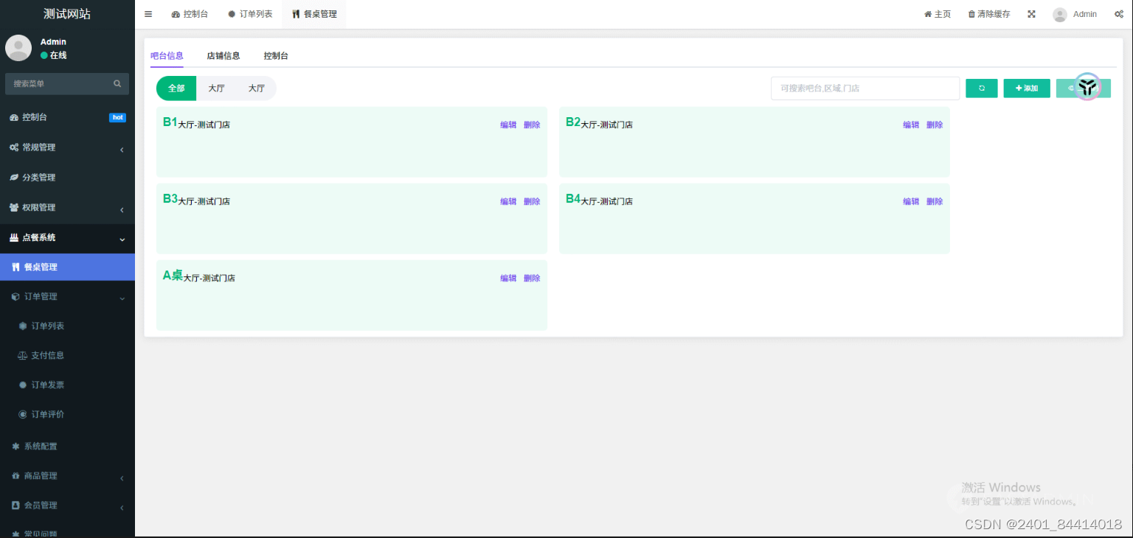
Task: Open 系统配置 in sidebar
Action: pos(67,446)
